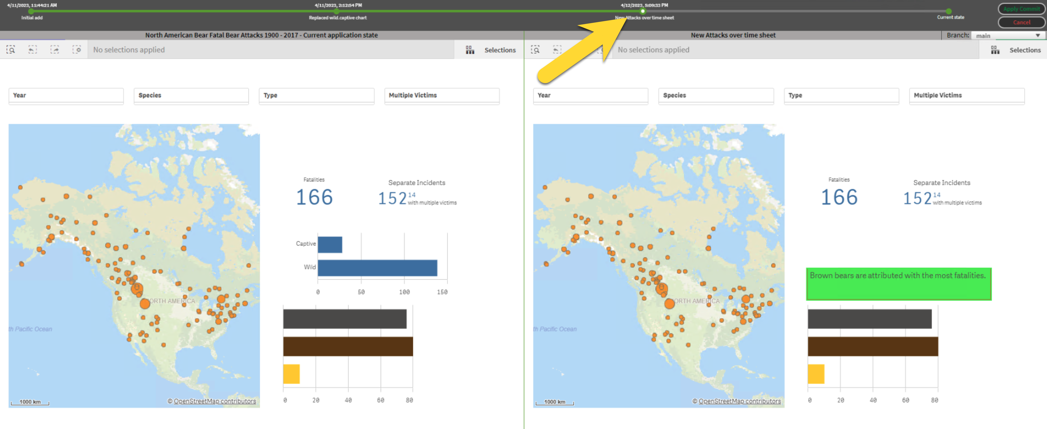Open the Year filter listbox

click(x=66, y=96)
